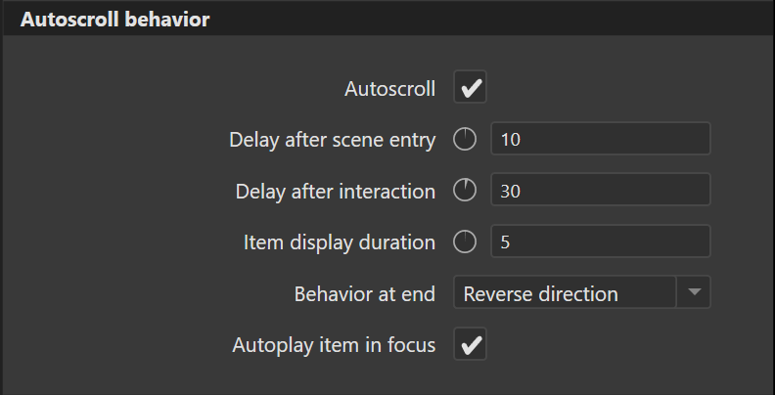This screenshot has width=775, height=395.
Task: Click the Autoscroll label text
Action: coord(390,89)
